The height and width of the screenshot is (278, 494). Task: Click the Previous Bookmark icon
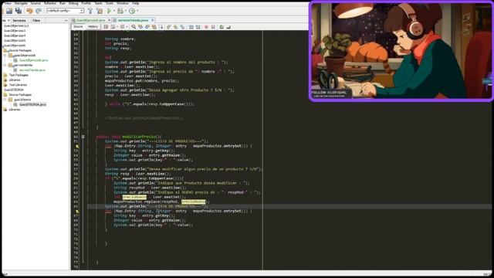(168, 27)
